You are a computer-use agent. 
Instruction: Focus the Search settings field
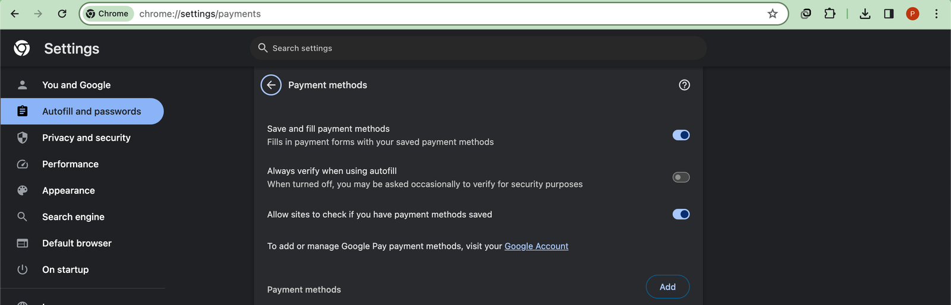click(478, 48)
